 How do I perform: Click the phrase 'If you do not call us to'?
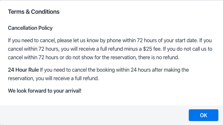tap(187, 49)
